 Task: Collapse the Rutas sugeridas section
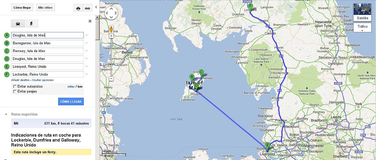[6, 114]
